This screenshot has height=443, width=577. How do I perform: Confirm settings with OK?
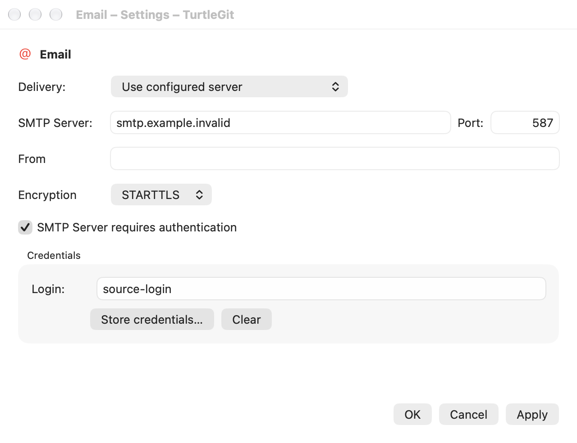tap(412, 414)
